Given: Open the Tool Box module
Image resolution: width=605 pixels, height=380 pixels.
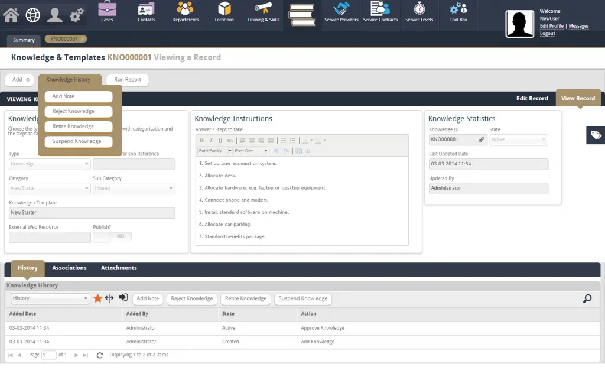Looking at the screenshot, I should click(458, 12).
